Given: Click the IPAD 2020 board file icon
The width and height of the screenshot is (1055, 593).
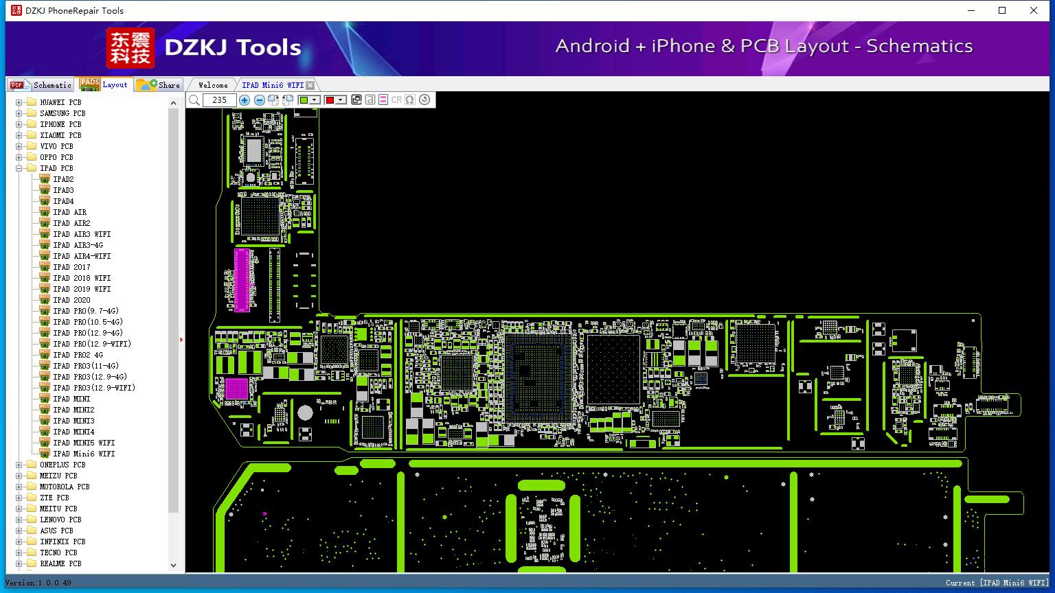Looking at the screenshot, I should (x=45, y=300).
